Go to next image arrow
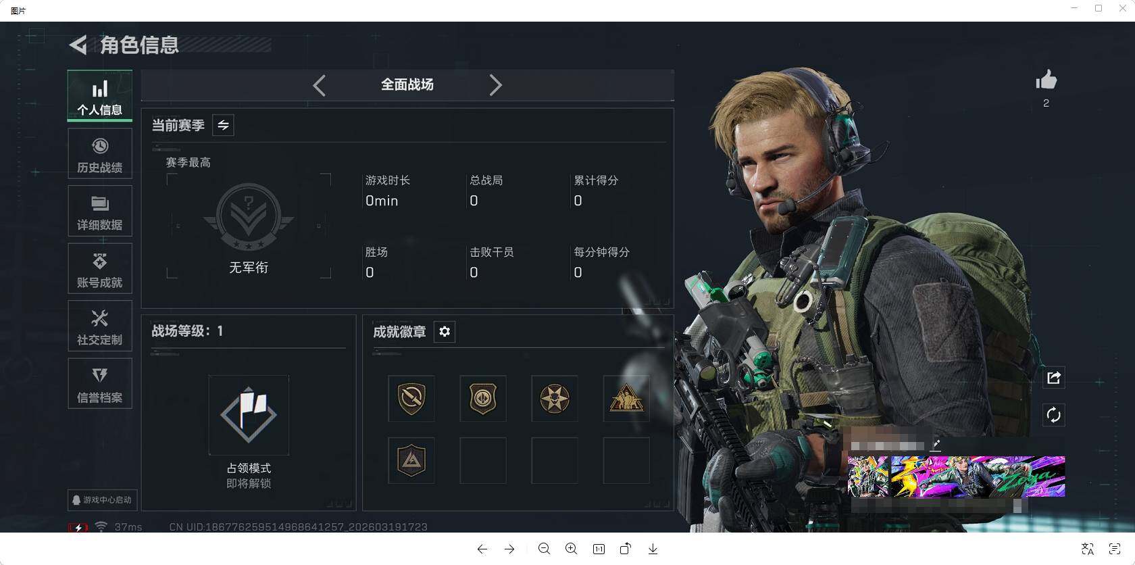Image resolution: width=1135 pixels, height=565 pixels. point(509,549)
